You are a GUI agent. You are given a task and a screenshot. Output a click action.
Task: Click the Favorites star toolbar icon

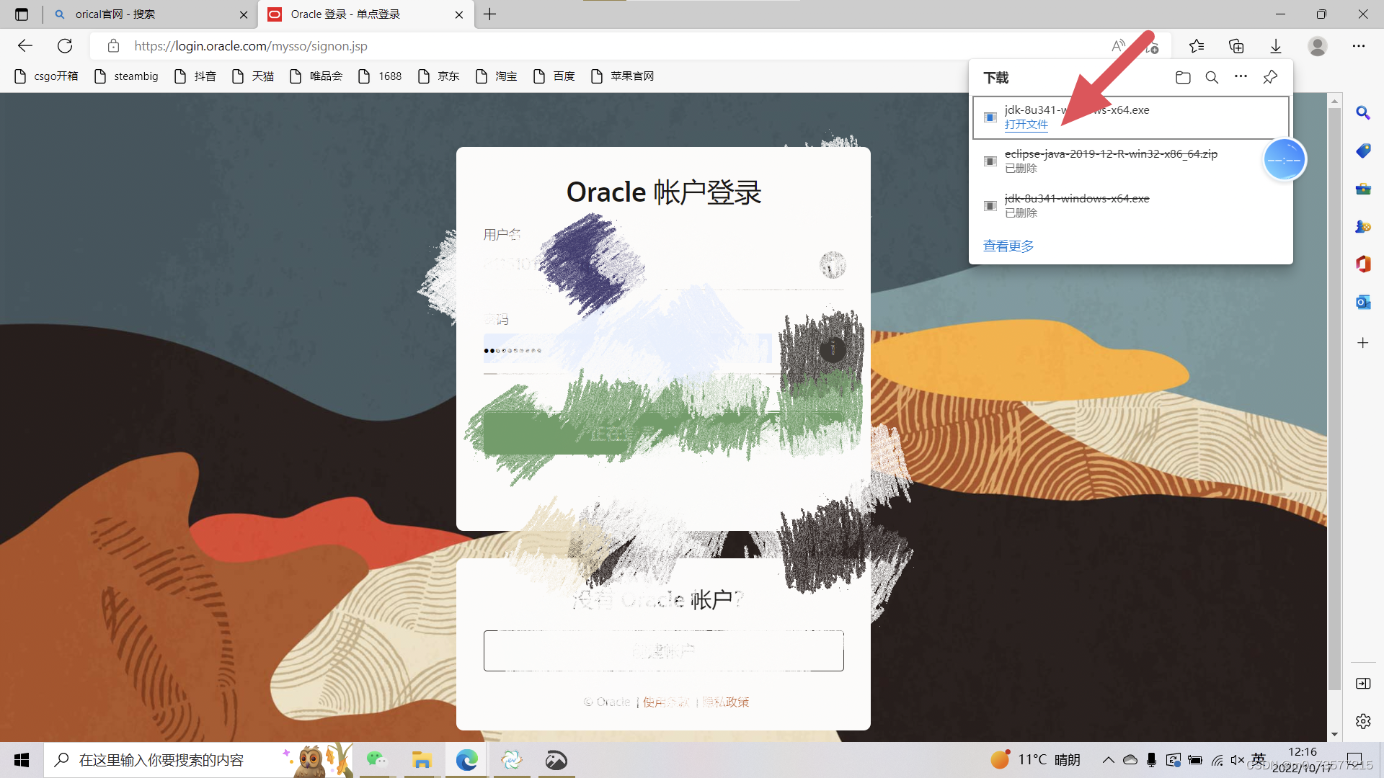[1197, 46]
